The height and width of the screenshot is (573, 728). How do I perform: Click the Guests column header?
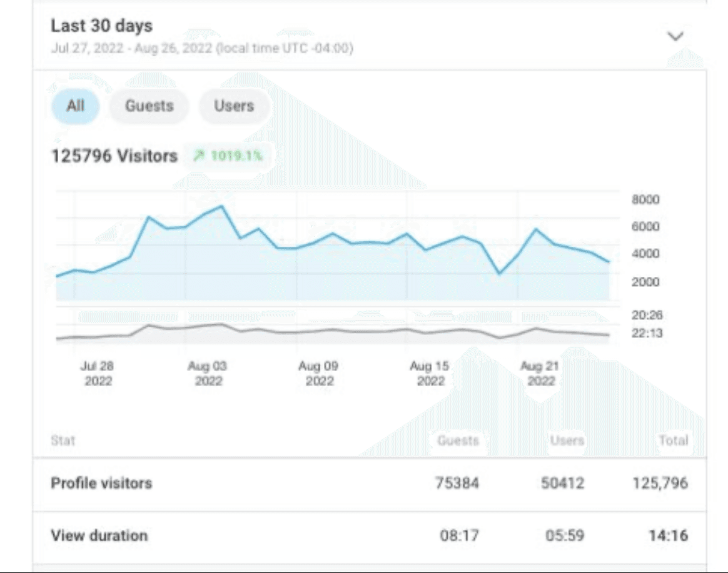click(458, 441)
